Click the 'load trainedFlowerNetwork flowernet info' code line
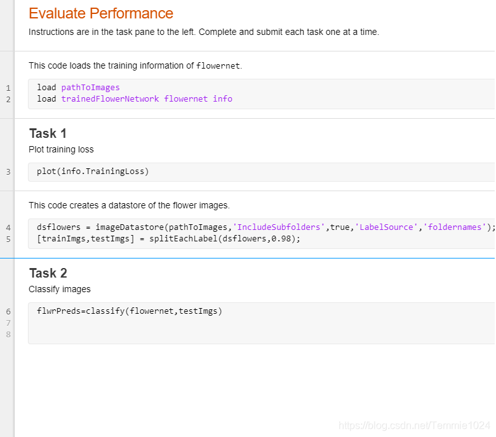Screen dimensions: 496x437 pyautogui.click(x=135, y=98)
